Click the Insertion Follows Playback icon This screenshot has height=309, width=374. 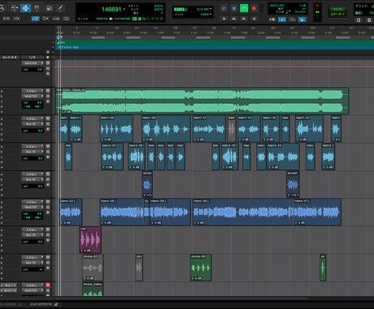pos(66,19)
